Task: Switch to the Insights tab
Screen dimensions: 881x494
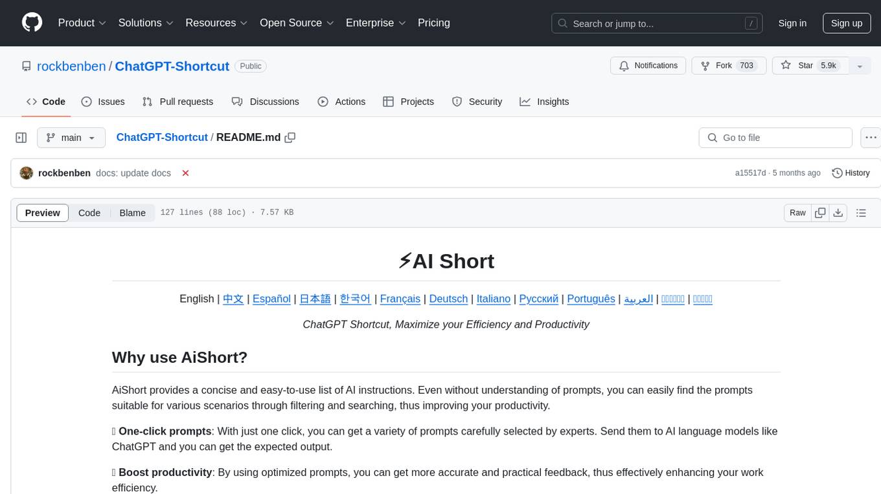Action: (x=544, y=102)
